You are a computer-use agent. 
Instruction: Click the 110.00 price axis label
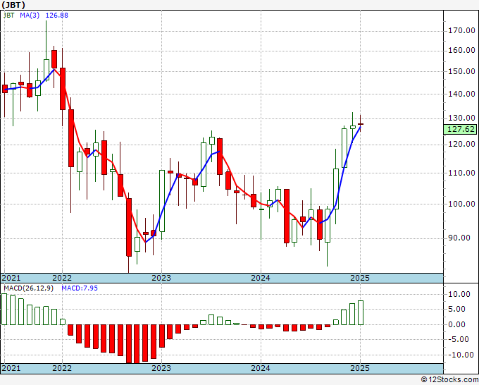point(461,173)
